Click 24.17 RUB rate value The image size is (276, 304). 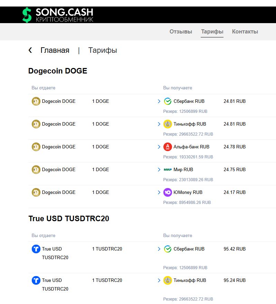pyautogui.click(x=235, y=192)
